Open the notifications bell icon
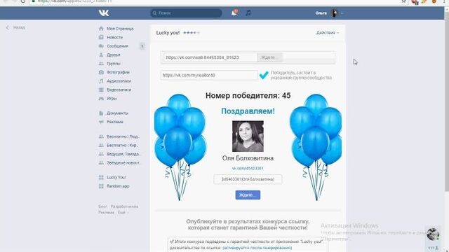 (x=234, y=13)
